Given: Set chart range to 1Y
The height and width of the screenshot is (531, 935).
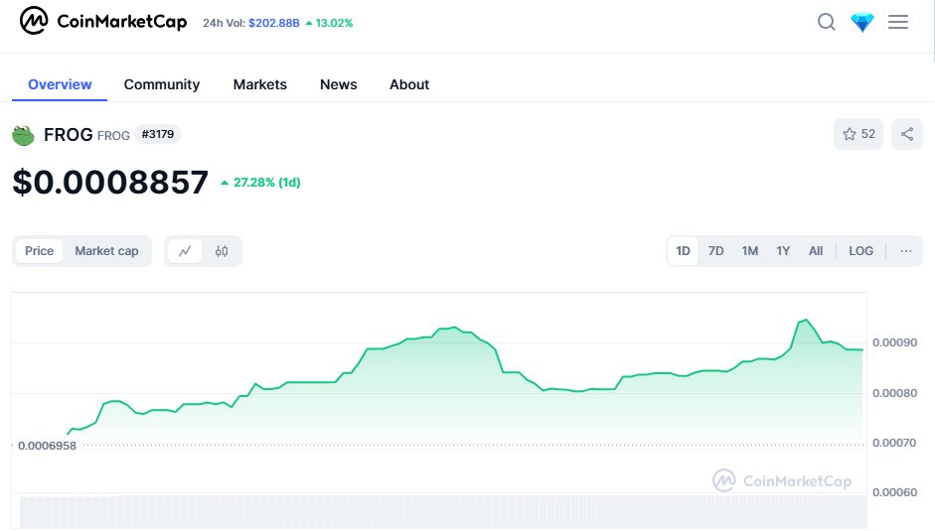Looking at the screenshot, I should coord(783,251).
